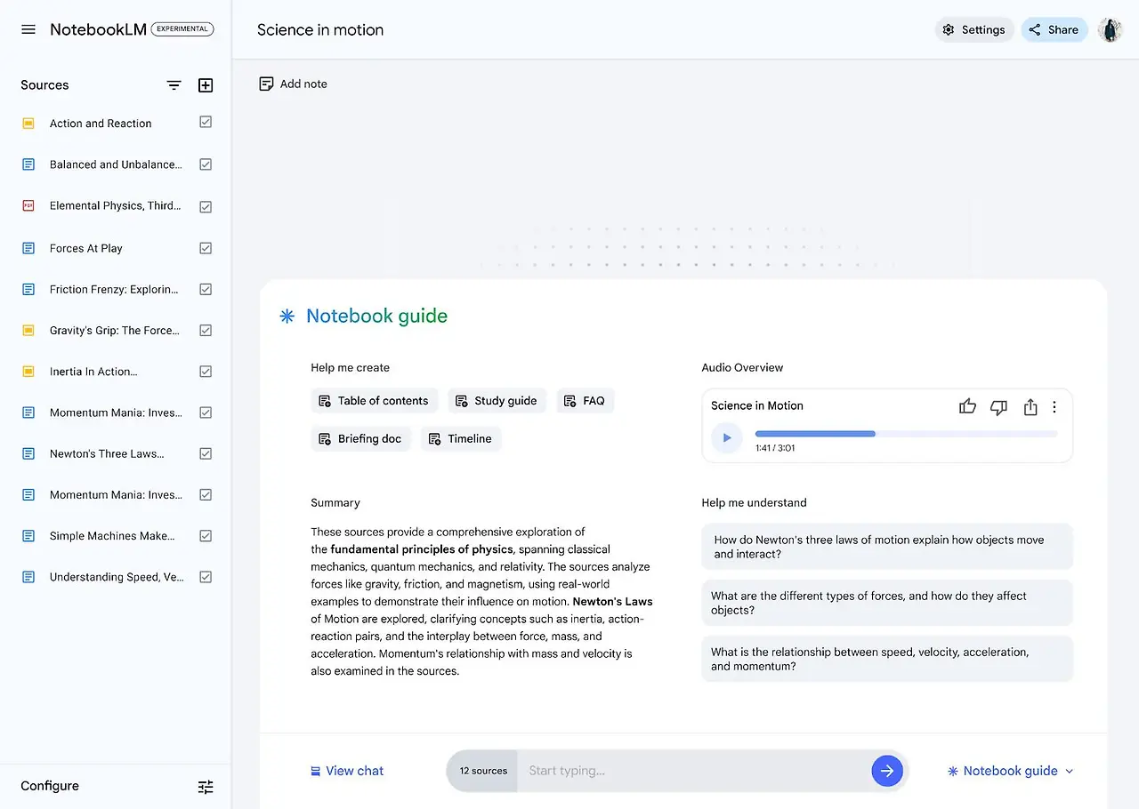
Task: Click the add source plus icon
Action: point(206,85)
